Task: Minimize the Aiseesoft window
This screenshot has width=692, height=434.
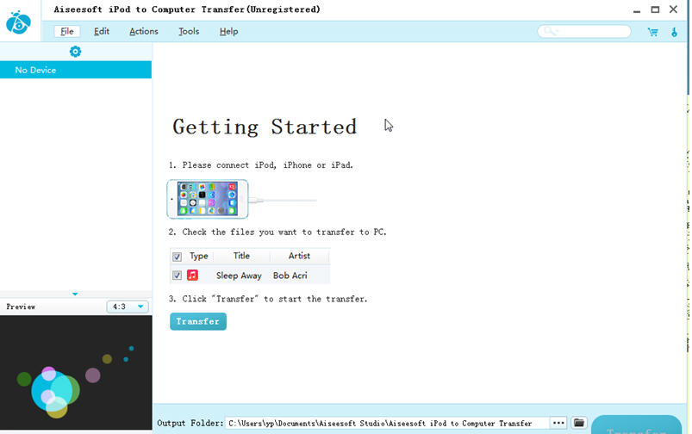Action: [x=636, y=9]
